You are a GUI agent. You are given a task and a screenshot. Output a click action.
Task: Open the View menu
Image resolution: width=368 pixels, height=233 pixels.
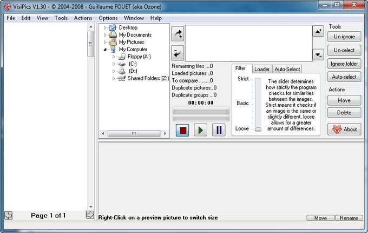click(x=42, y=18)
